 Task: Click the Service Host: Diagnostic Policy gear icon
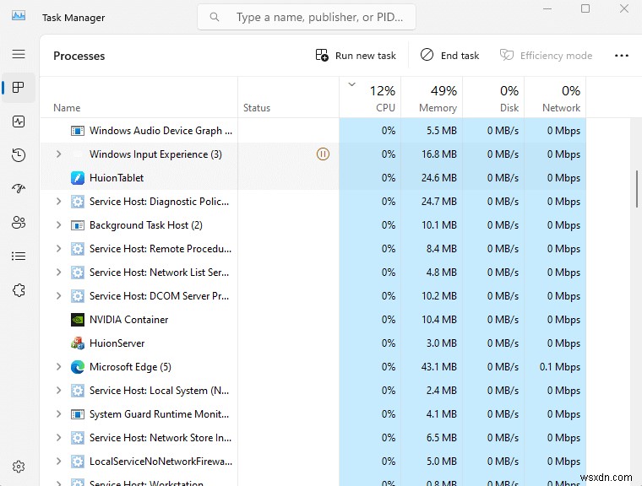click(78, 202)
